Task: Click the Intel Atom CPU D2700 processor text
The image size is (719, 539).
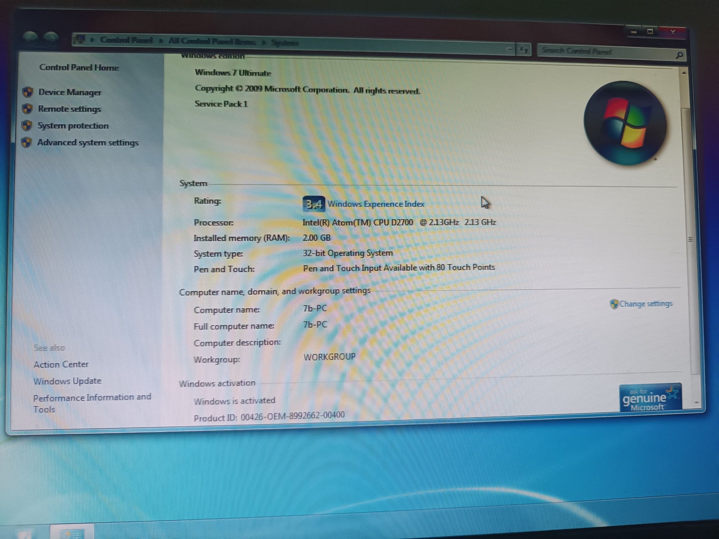Action: click(399, 222)
